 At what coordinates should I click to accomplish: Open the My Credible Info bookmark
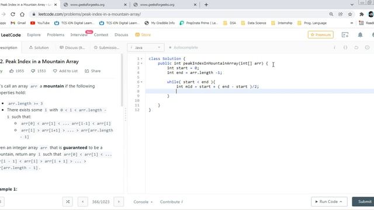click(x=160, y=23)
